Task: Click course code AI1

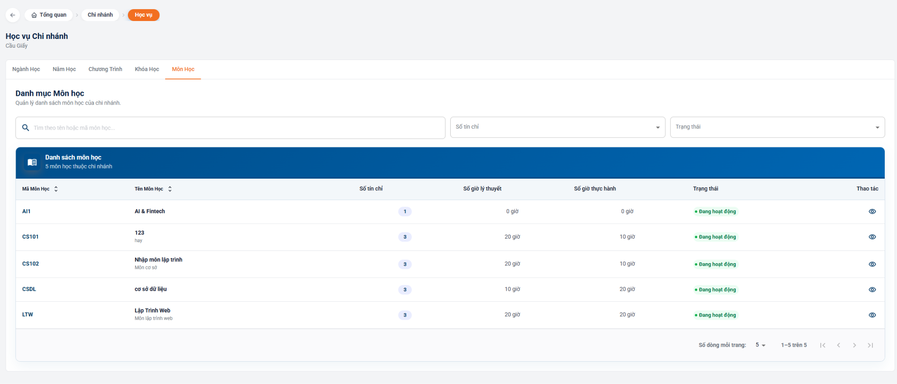Action: (26, 211)
